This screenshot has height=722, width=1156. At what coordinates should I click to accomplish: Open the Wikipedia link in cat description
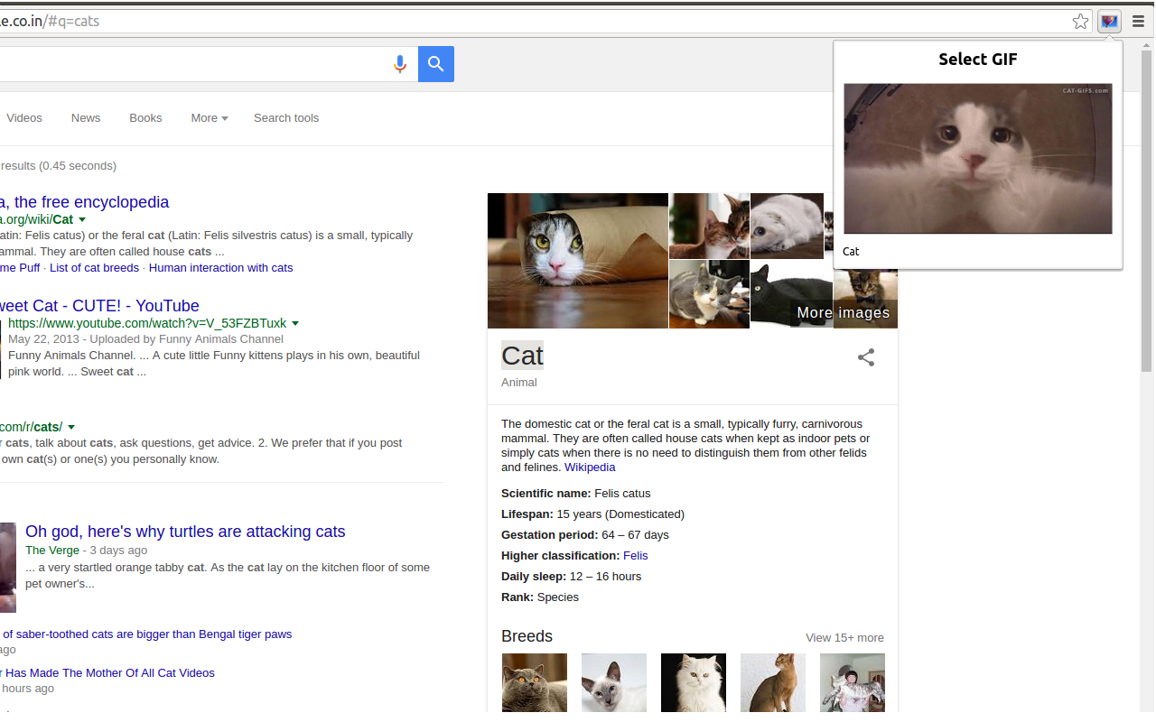point(590,467)
